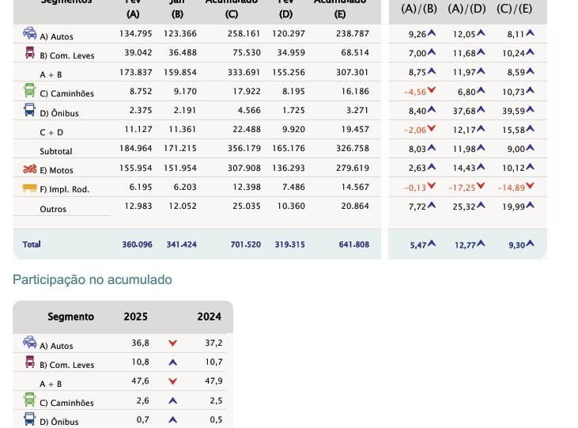This screenshot has width=578, height=428.
Task: Click the red down arrow next to -0,13
Action: [x=431, y=186]
